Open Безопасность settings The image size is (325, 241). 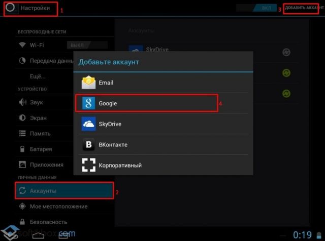pos(64,222)
